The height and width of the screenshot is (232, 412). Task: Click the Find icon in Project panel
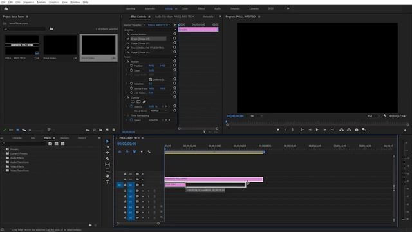pos(95,130)
